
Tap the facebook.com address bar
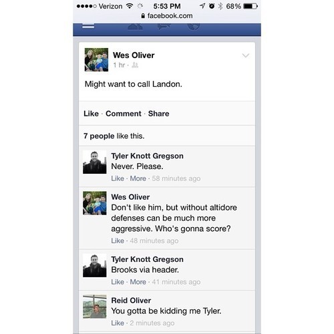[x=167, y=16]
